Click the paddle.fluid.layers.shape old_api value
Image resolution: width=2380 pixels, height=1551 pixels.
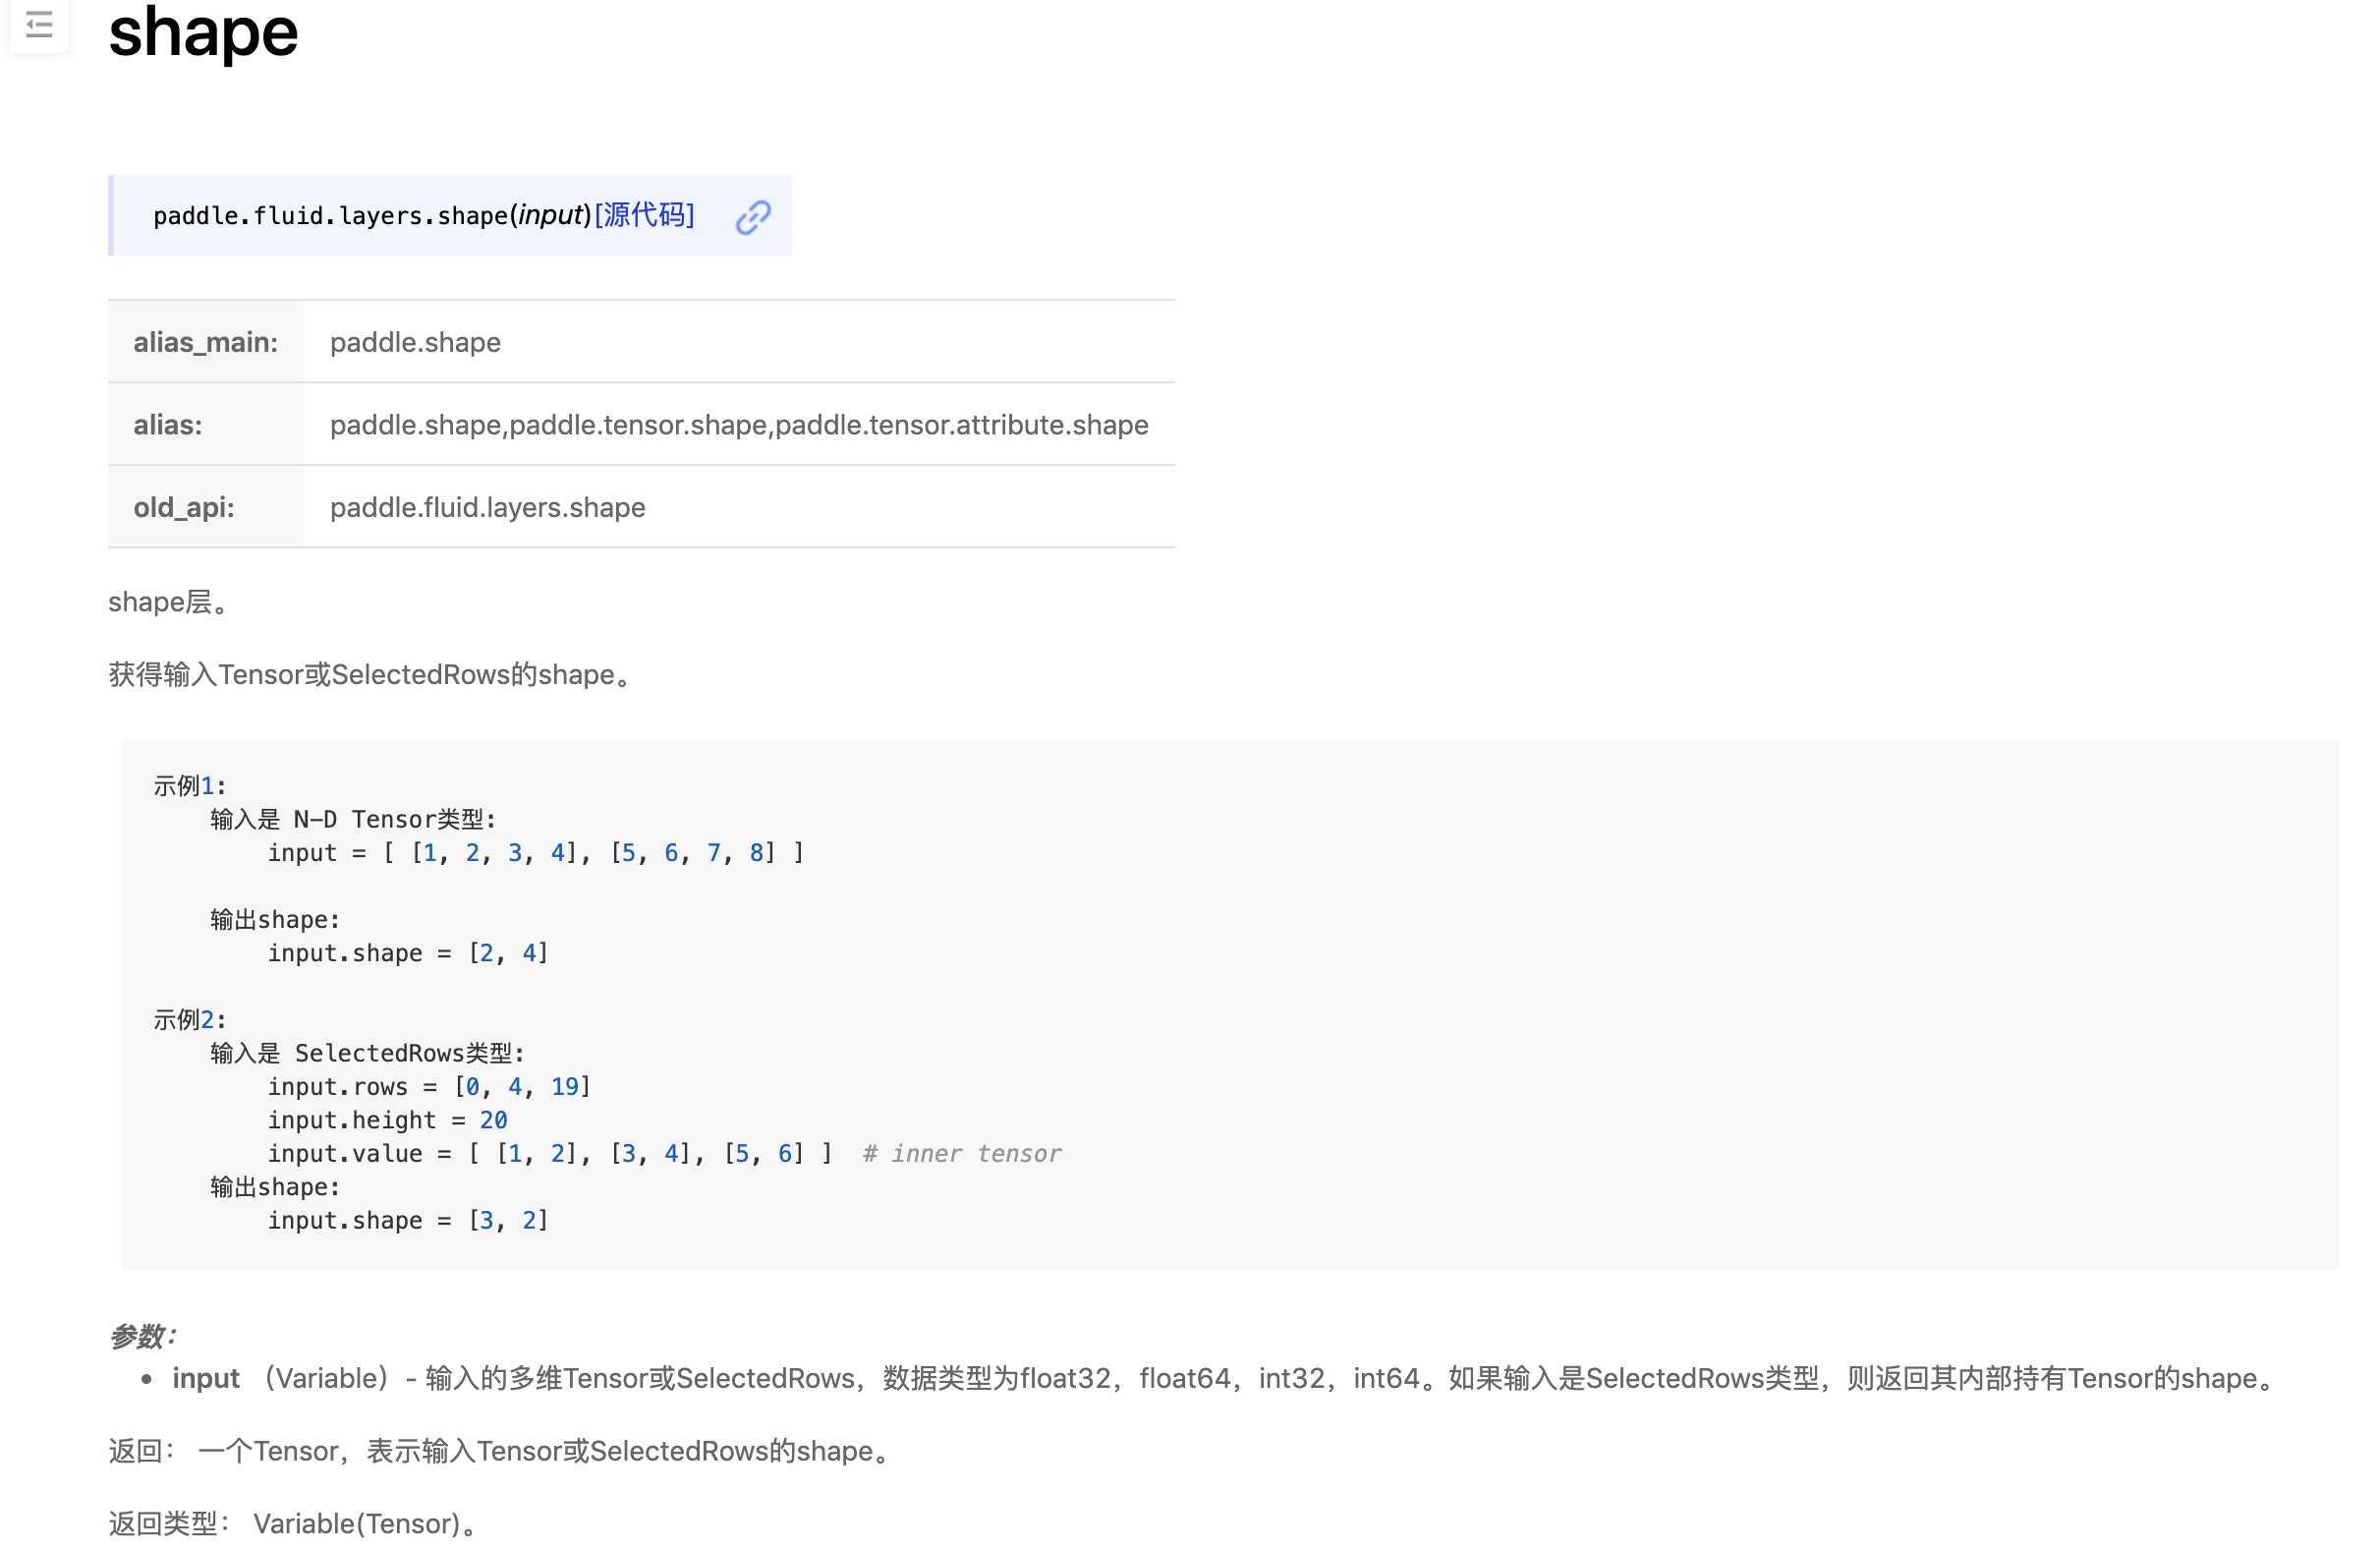487,507
